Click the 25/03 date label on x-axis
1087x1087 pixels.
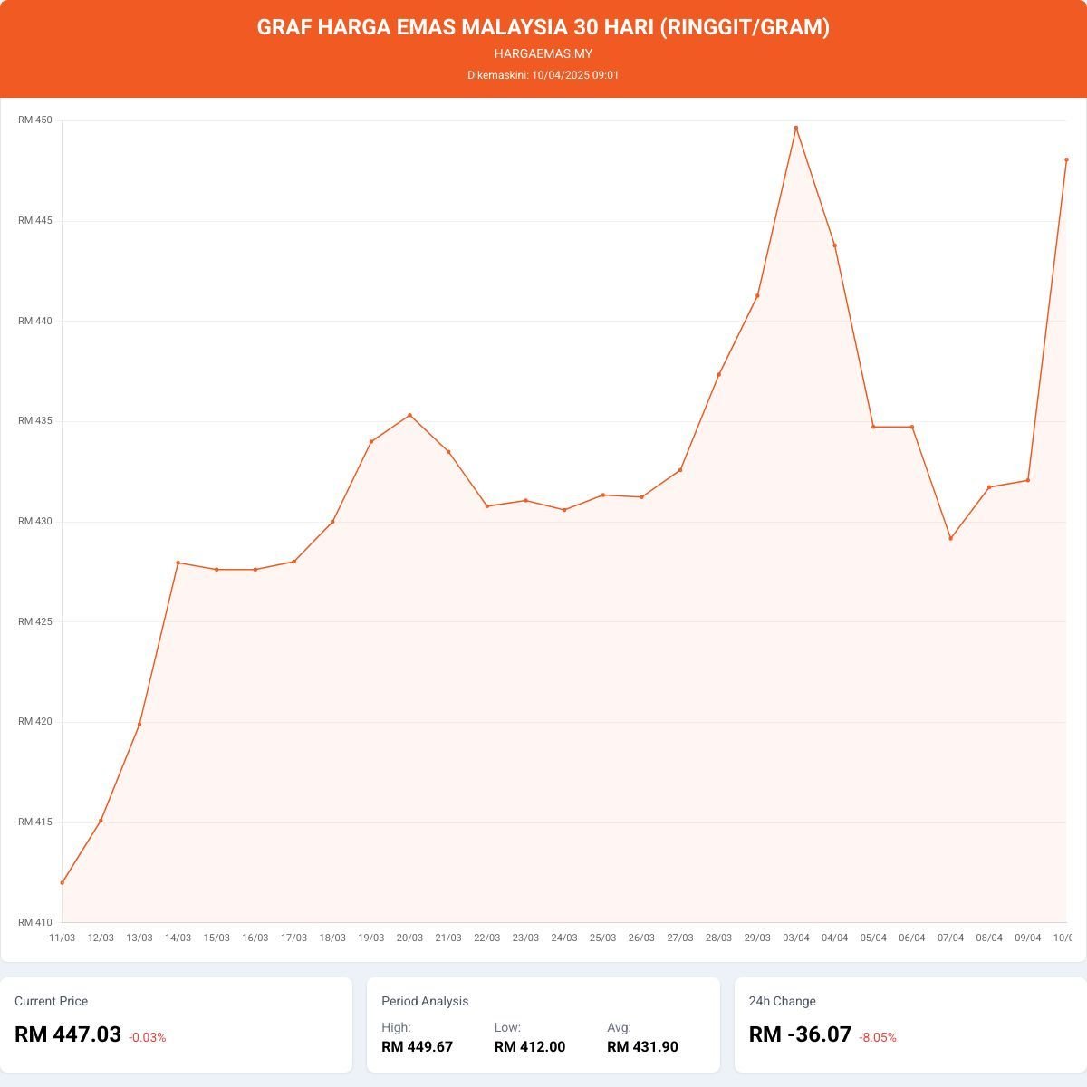coord(602,938)
